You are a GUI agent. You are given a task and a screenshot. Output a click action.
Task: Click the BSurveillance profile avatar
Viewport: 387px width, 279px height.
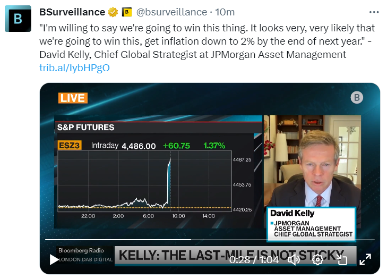click(x=19, y=19)
